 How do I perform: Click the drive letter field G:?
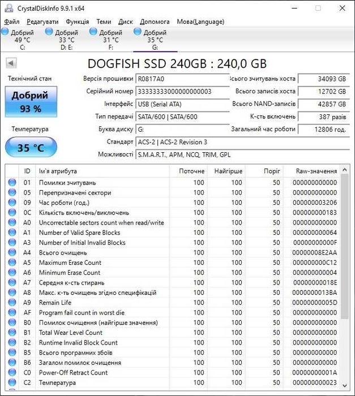[x=182, y=130]
